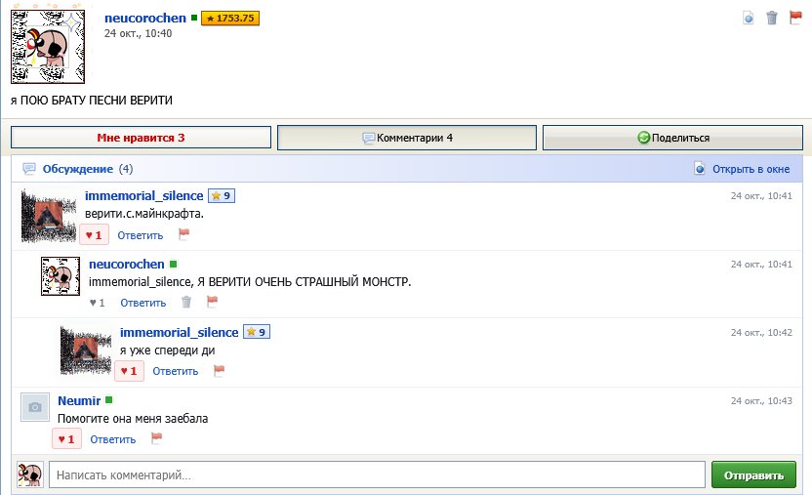Like the 'я уже спереди ди' comment
This screenshot has width=812, height=495.
[x=129, y=371]
